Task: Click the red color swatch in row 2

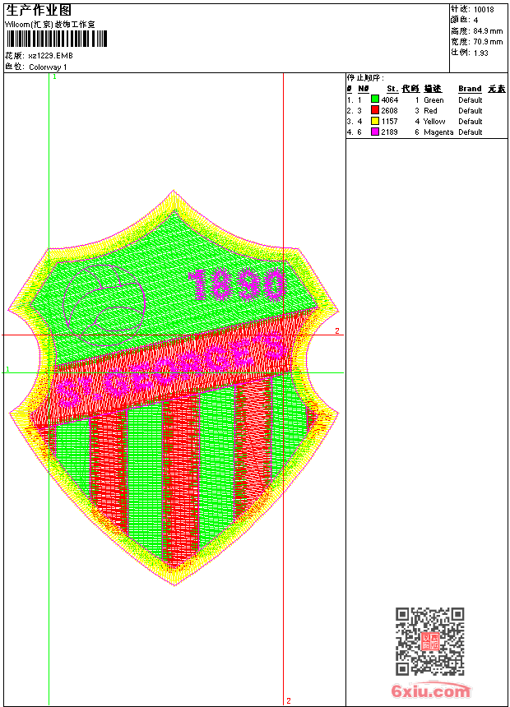Action: (374, 110)
